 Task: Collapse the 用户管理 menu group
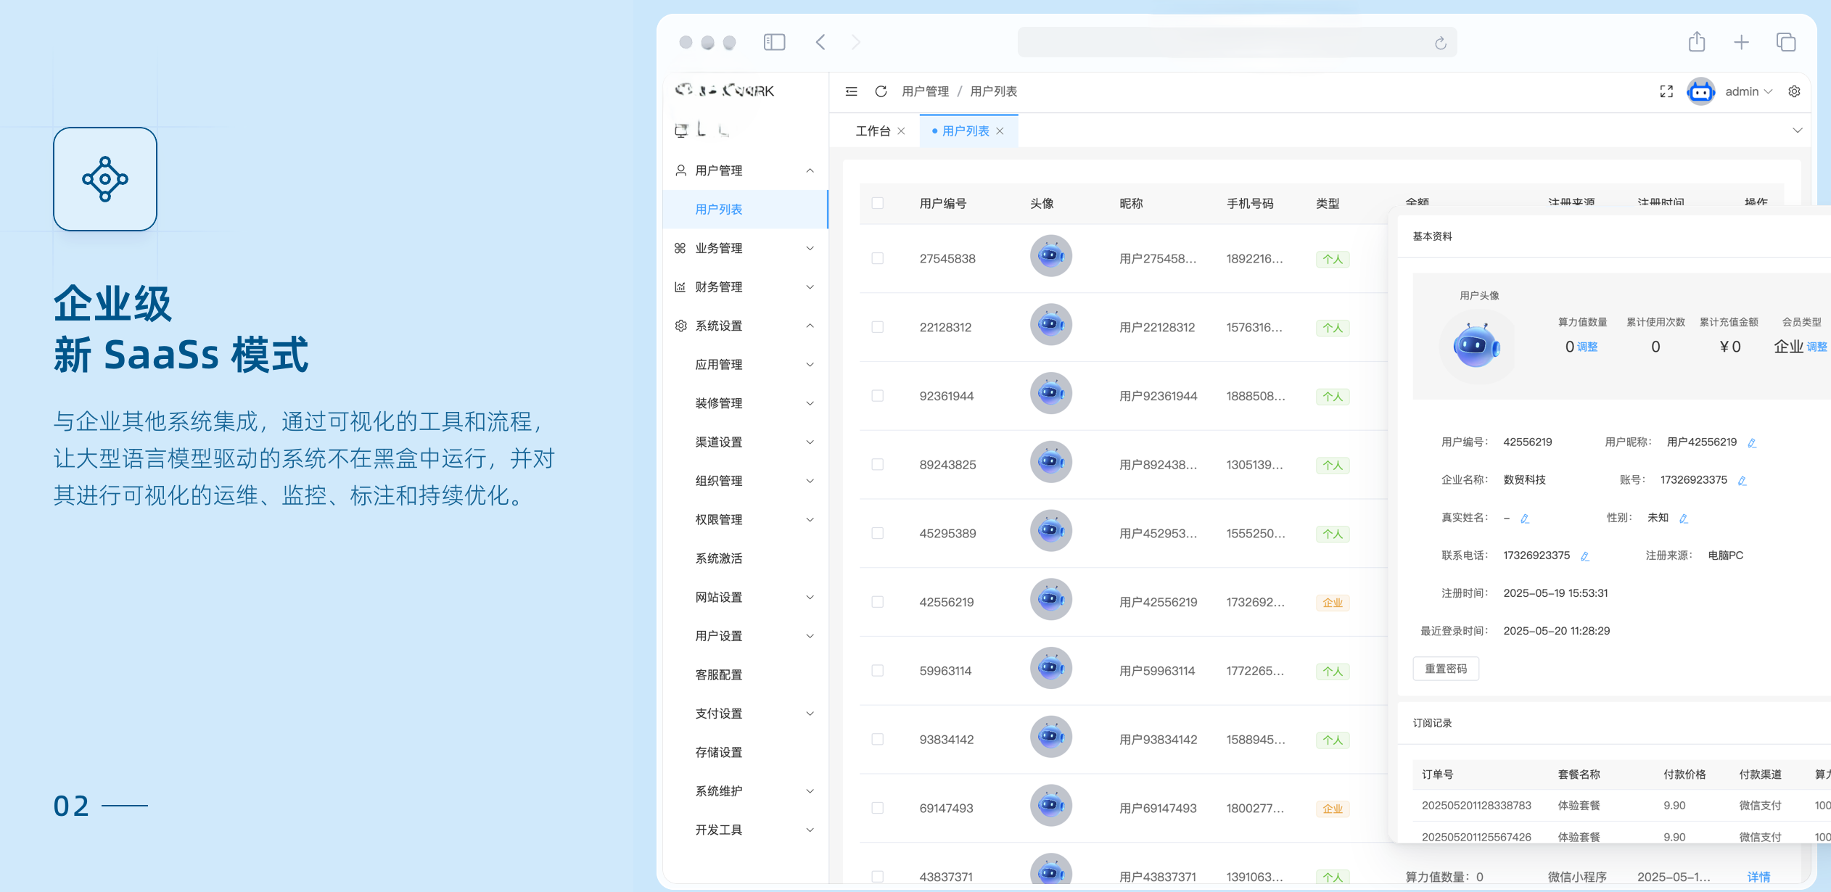(810, 170)
